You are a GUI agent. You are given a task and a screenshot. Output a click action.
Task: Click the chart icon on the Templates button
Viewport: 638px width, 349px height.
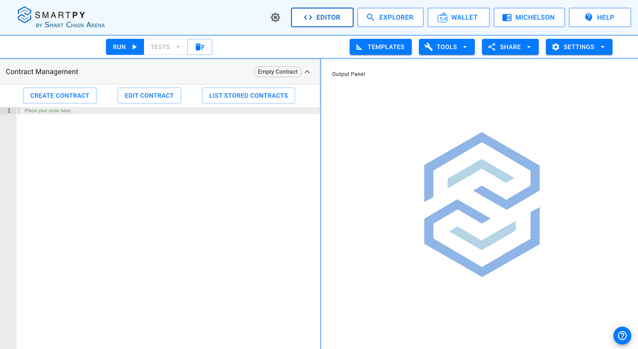[x=359, y=47]
